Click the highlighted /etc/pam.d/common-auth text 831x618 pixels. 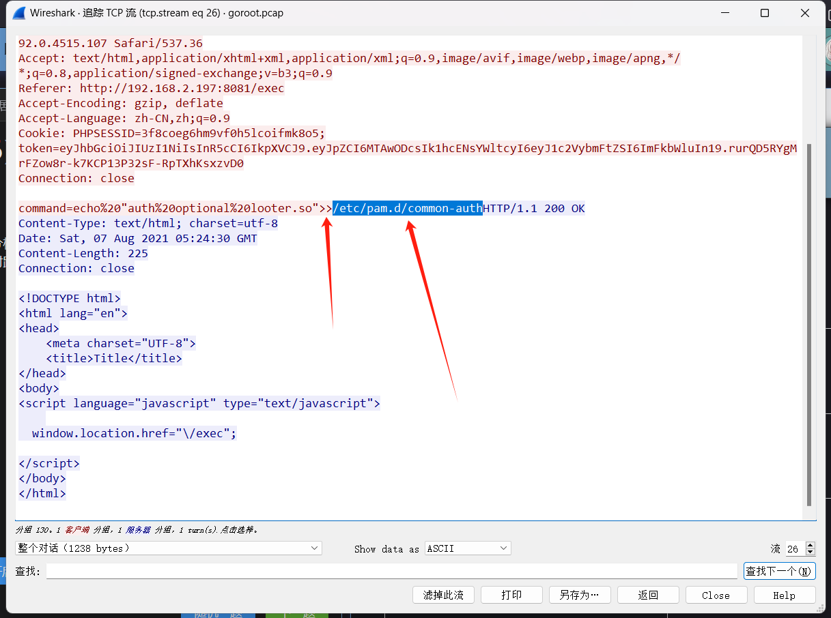pos(408,208)
